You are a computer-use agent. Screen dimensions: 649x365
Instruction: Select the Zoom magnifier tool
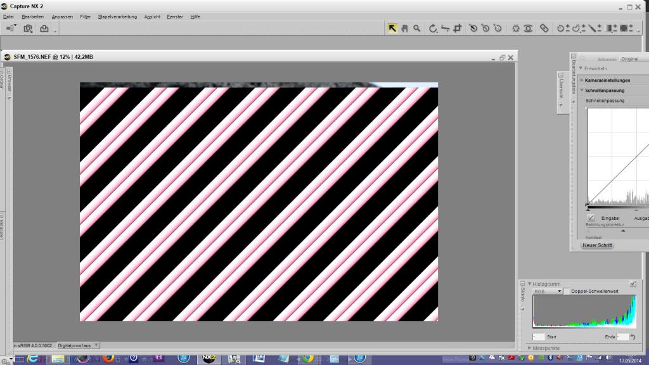417,28
